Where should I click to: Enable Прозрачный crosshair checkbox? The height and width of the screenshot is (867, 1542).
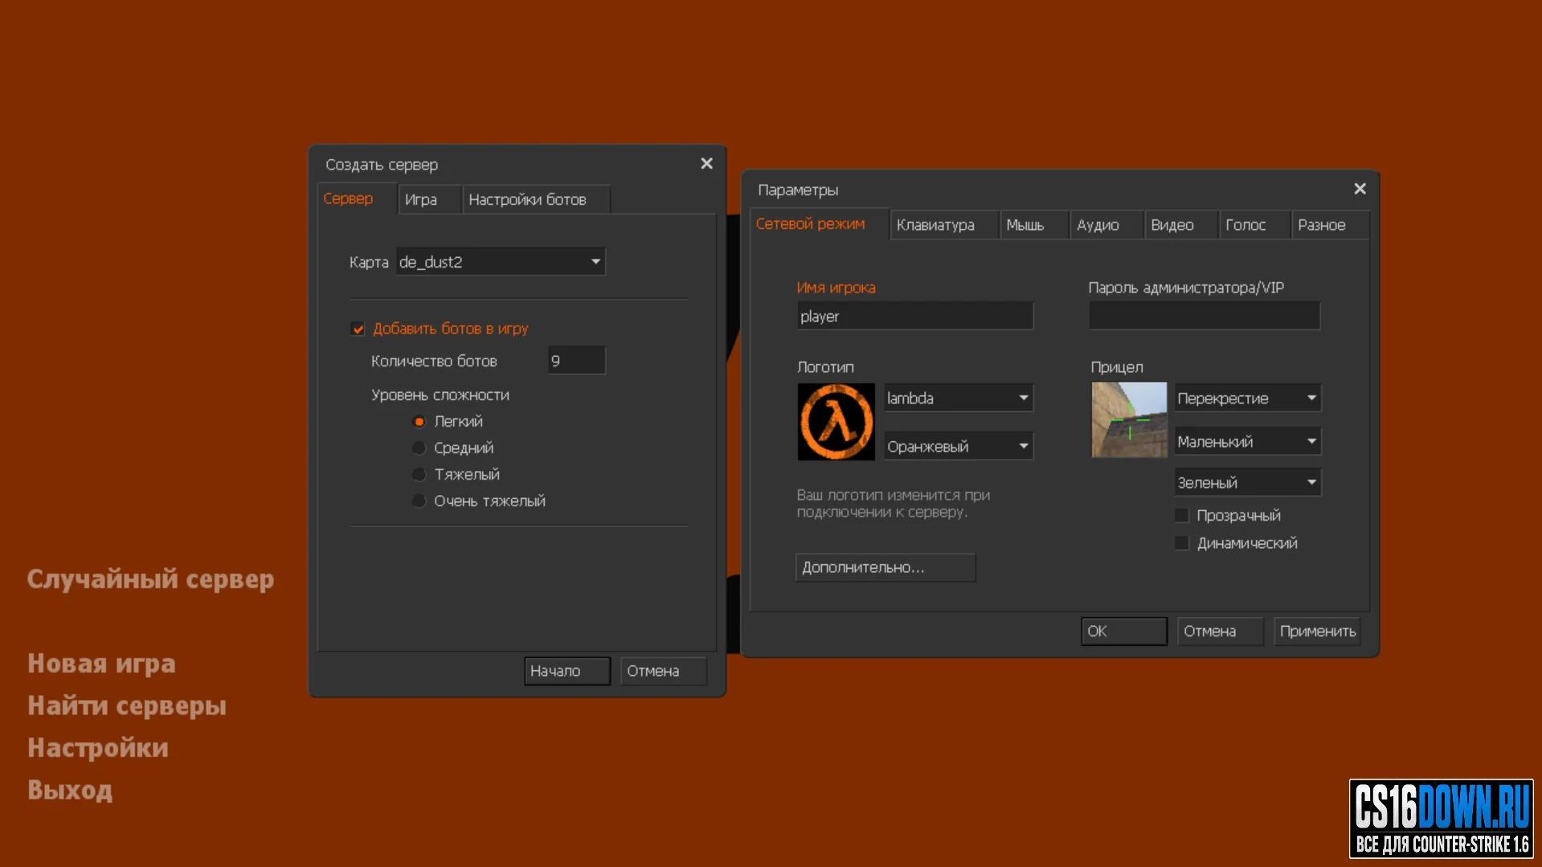tap(1182, 515)
